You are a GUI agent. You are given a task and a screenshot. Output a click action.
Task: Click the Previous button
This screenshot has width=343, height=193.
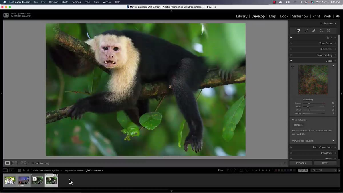(301, 163)
